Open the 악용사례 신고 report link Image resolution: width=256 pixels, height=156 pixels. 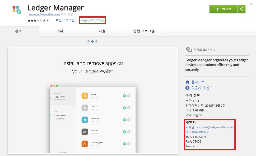click(x=202, y=88)
